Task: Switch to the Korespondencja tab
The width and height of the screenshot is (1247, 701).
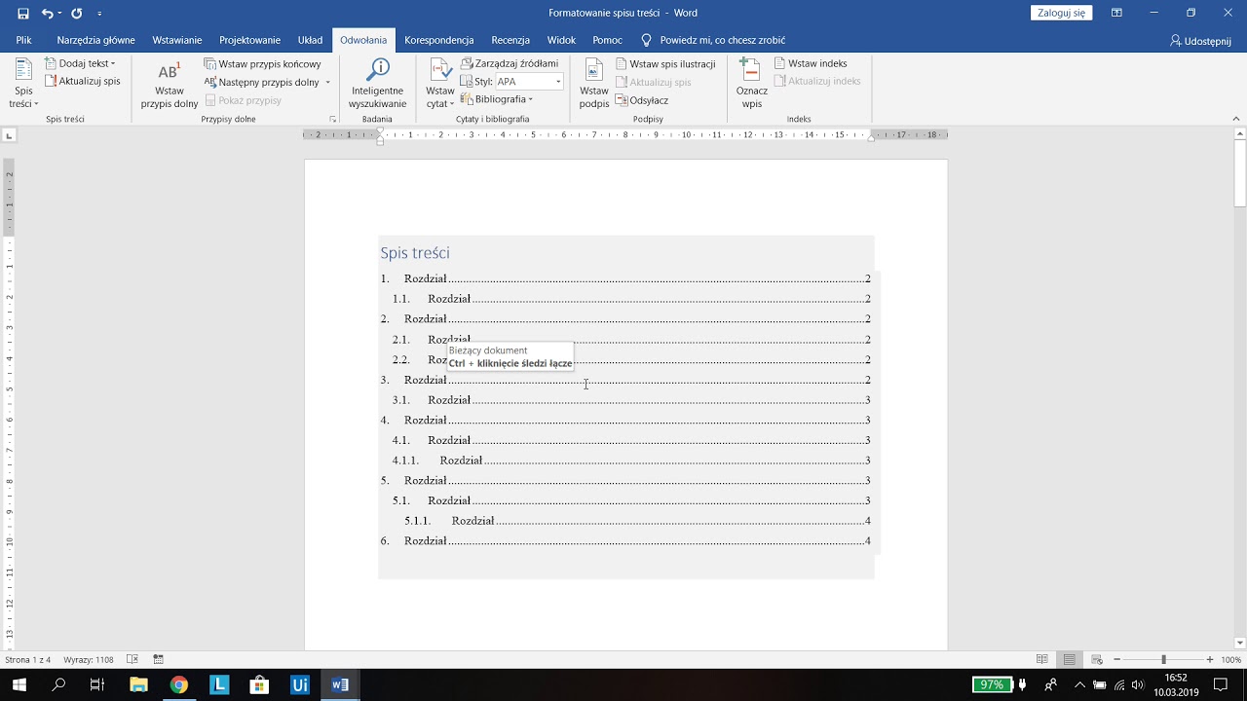Action: pyautogui.click(x=439, y=40)
